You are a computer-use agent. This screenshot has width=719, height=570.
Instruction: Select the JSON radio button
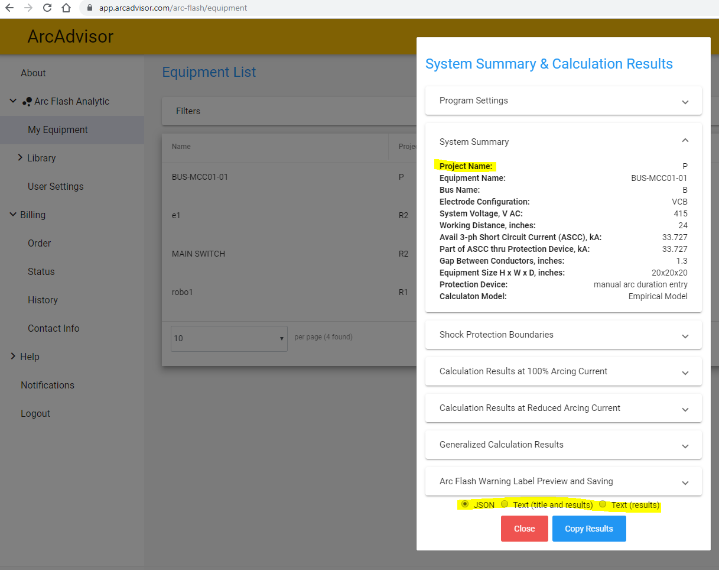(465, 504)
